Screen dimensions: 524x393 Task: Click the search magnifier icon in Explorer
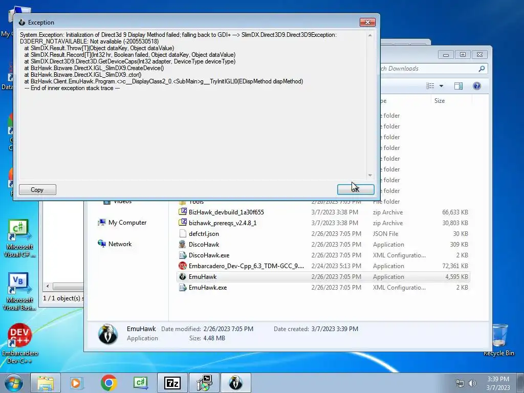(x=482, y=69)
